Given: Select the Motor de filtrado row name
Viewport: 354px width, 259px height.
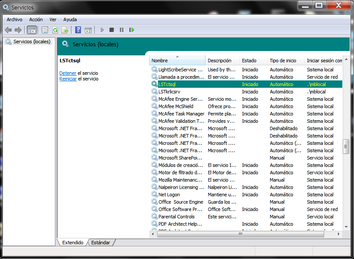Looking at the screenshot, I should pos(180,173).
